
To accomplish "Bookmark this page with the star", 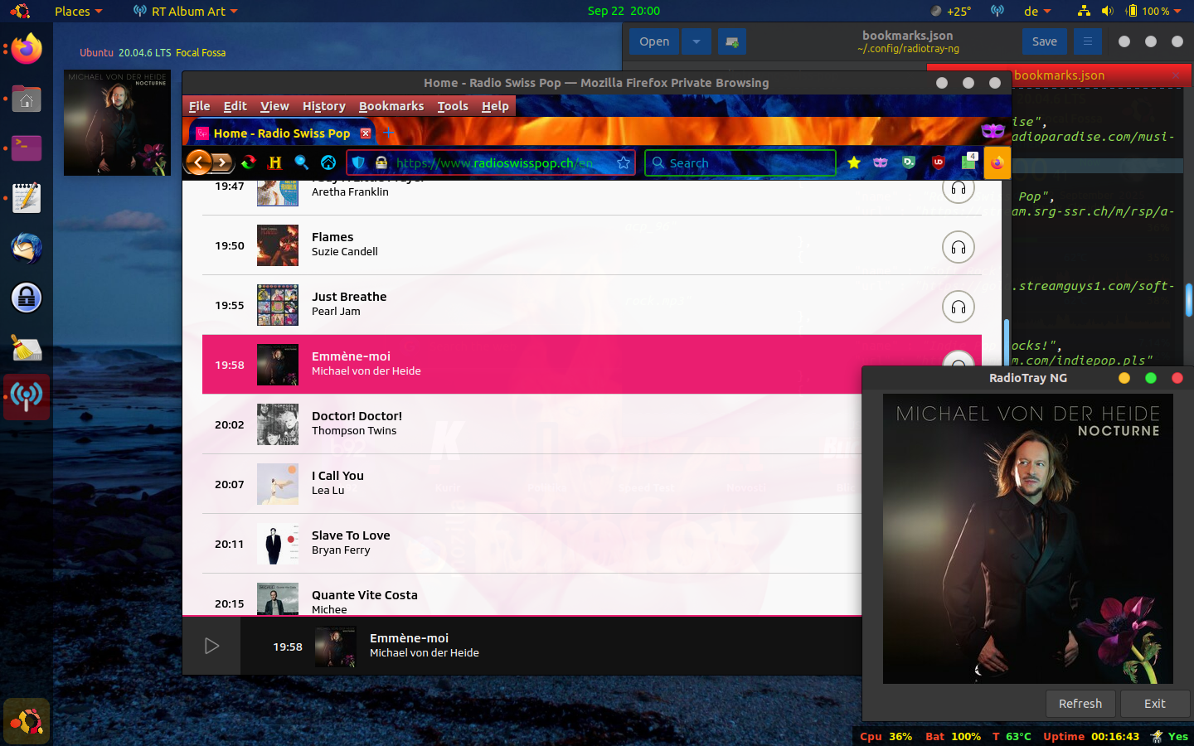I will click(624, 162).
